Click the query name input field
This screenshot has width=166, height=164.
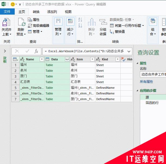click(x=153, y=74)
